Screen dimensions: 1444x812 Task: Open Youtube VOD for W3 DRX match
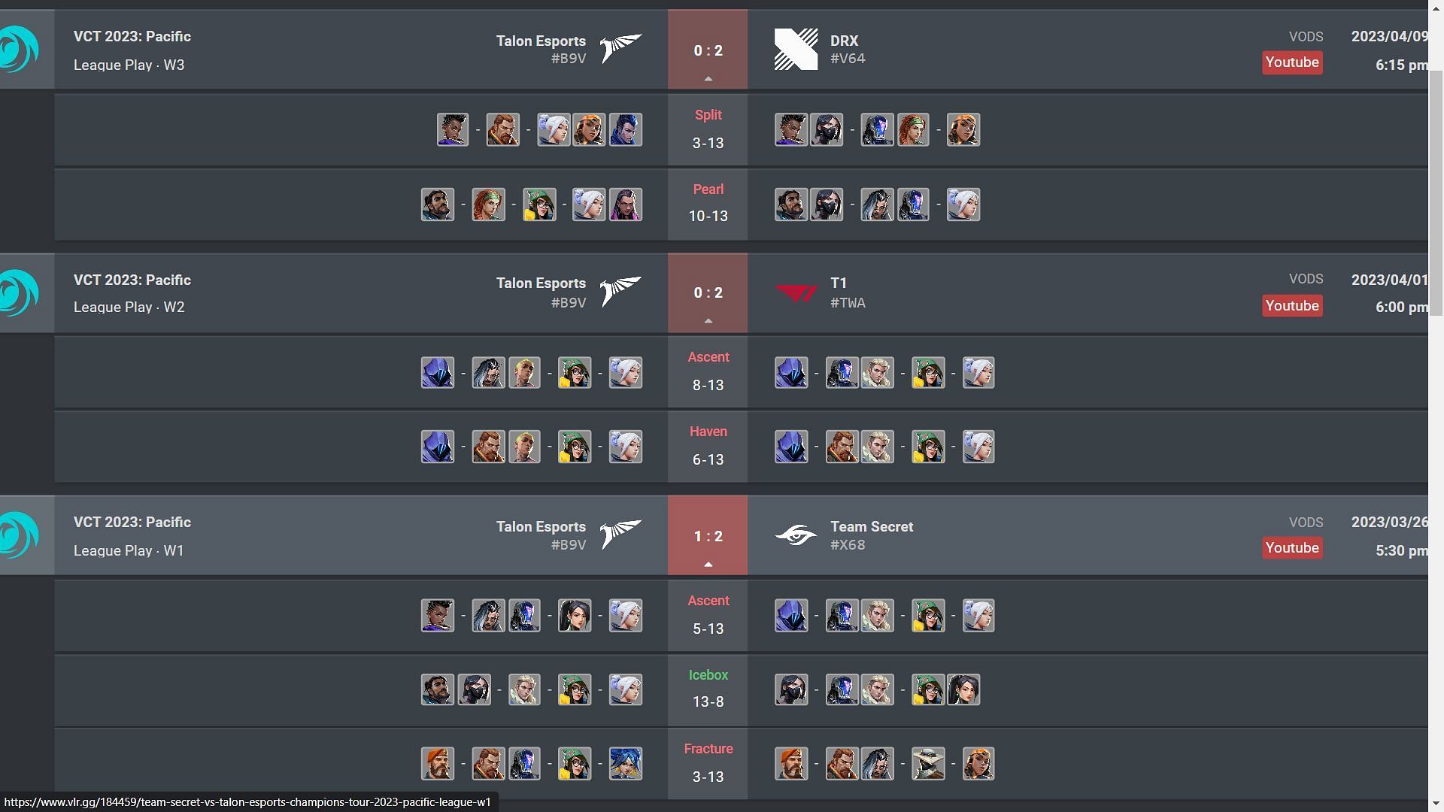[1292, 62]
